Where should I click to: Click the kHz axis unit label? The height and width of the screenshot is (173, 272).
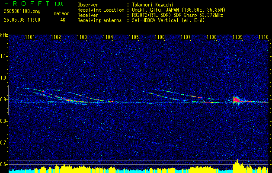(x=4, y=35)
